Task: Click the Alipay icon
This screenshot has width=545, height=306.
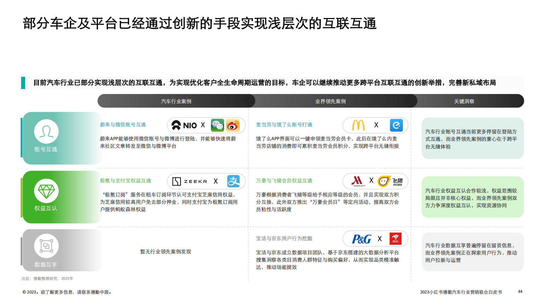Action: coord(234,181)
